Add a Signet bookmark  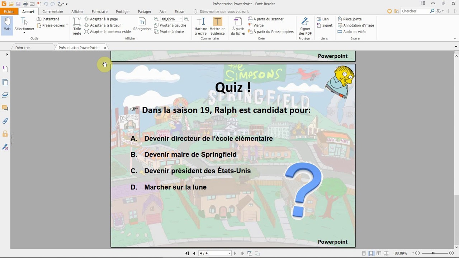pos(325,25)
